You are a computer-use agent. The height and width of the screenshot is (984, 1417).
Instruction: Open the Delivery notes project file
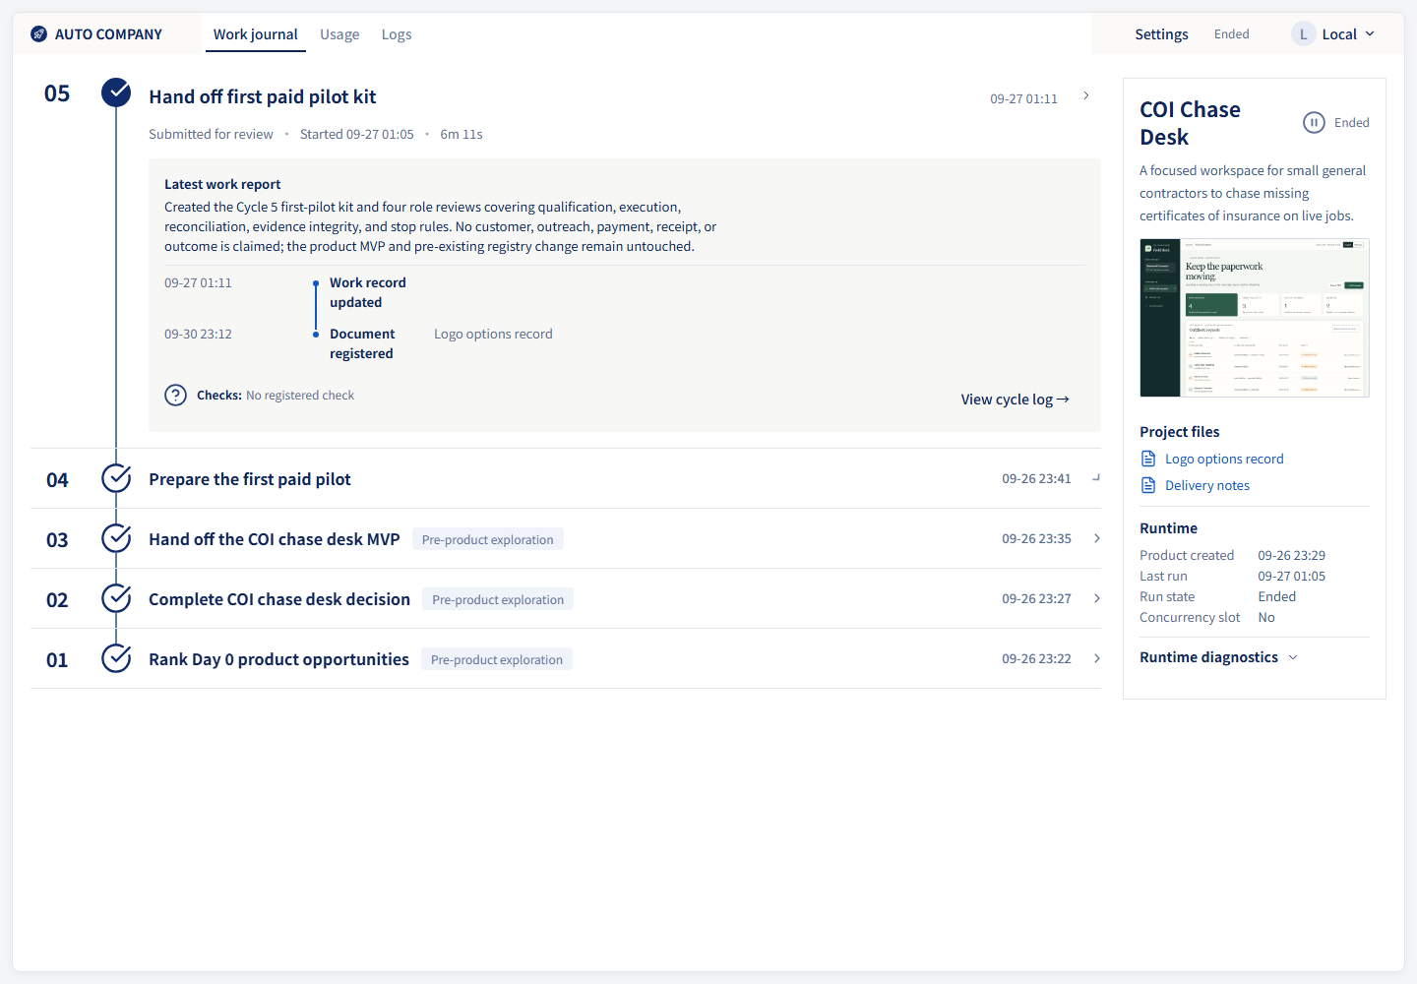coord(1207,485)
